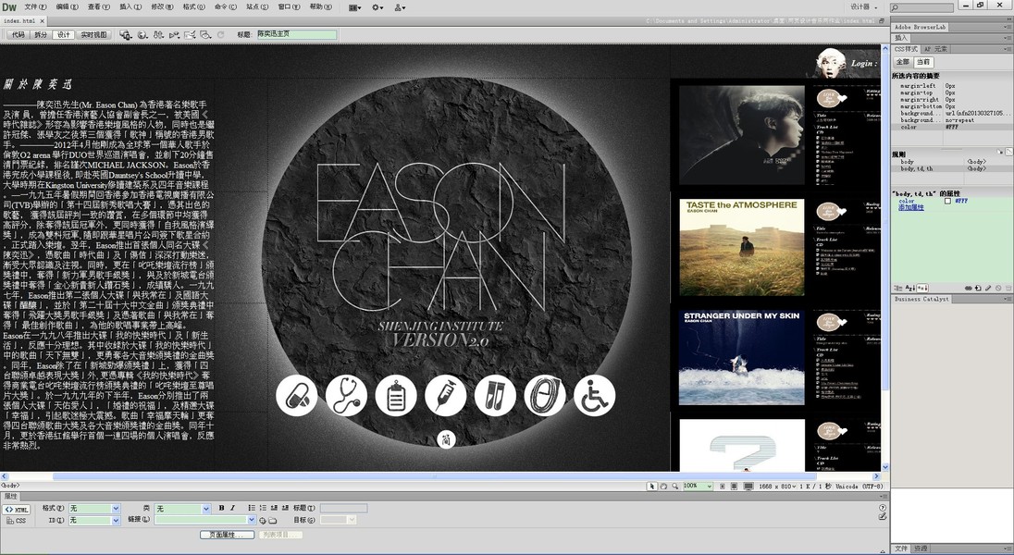Image resolution: width=1014 pixels, height=555 pixels.
Task: Click the edit rule pencil icon
Action: pyautogui.click(x=988, y=288)
